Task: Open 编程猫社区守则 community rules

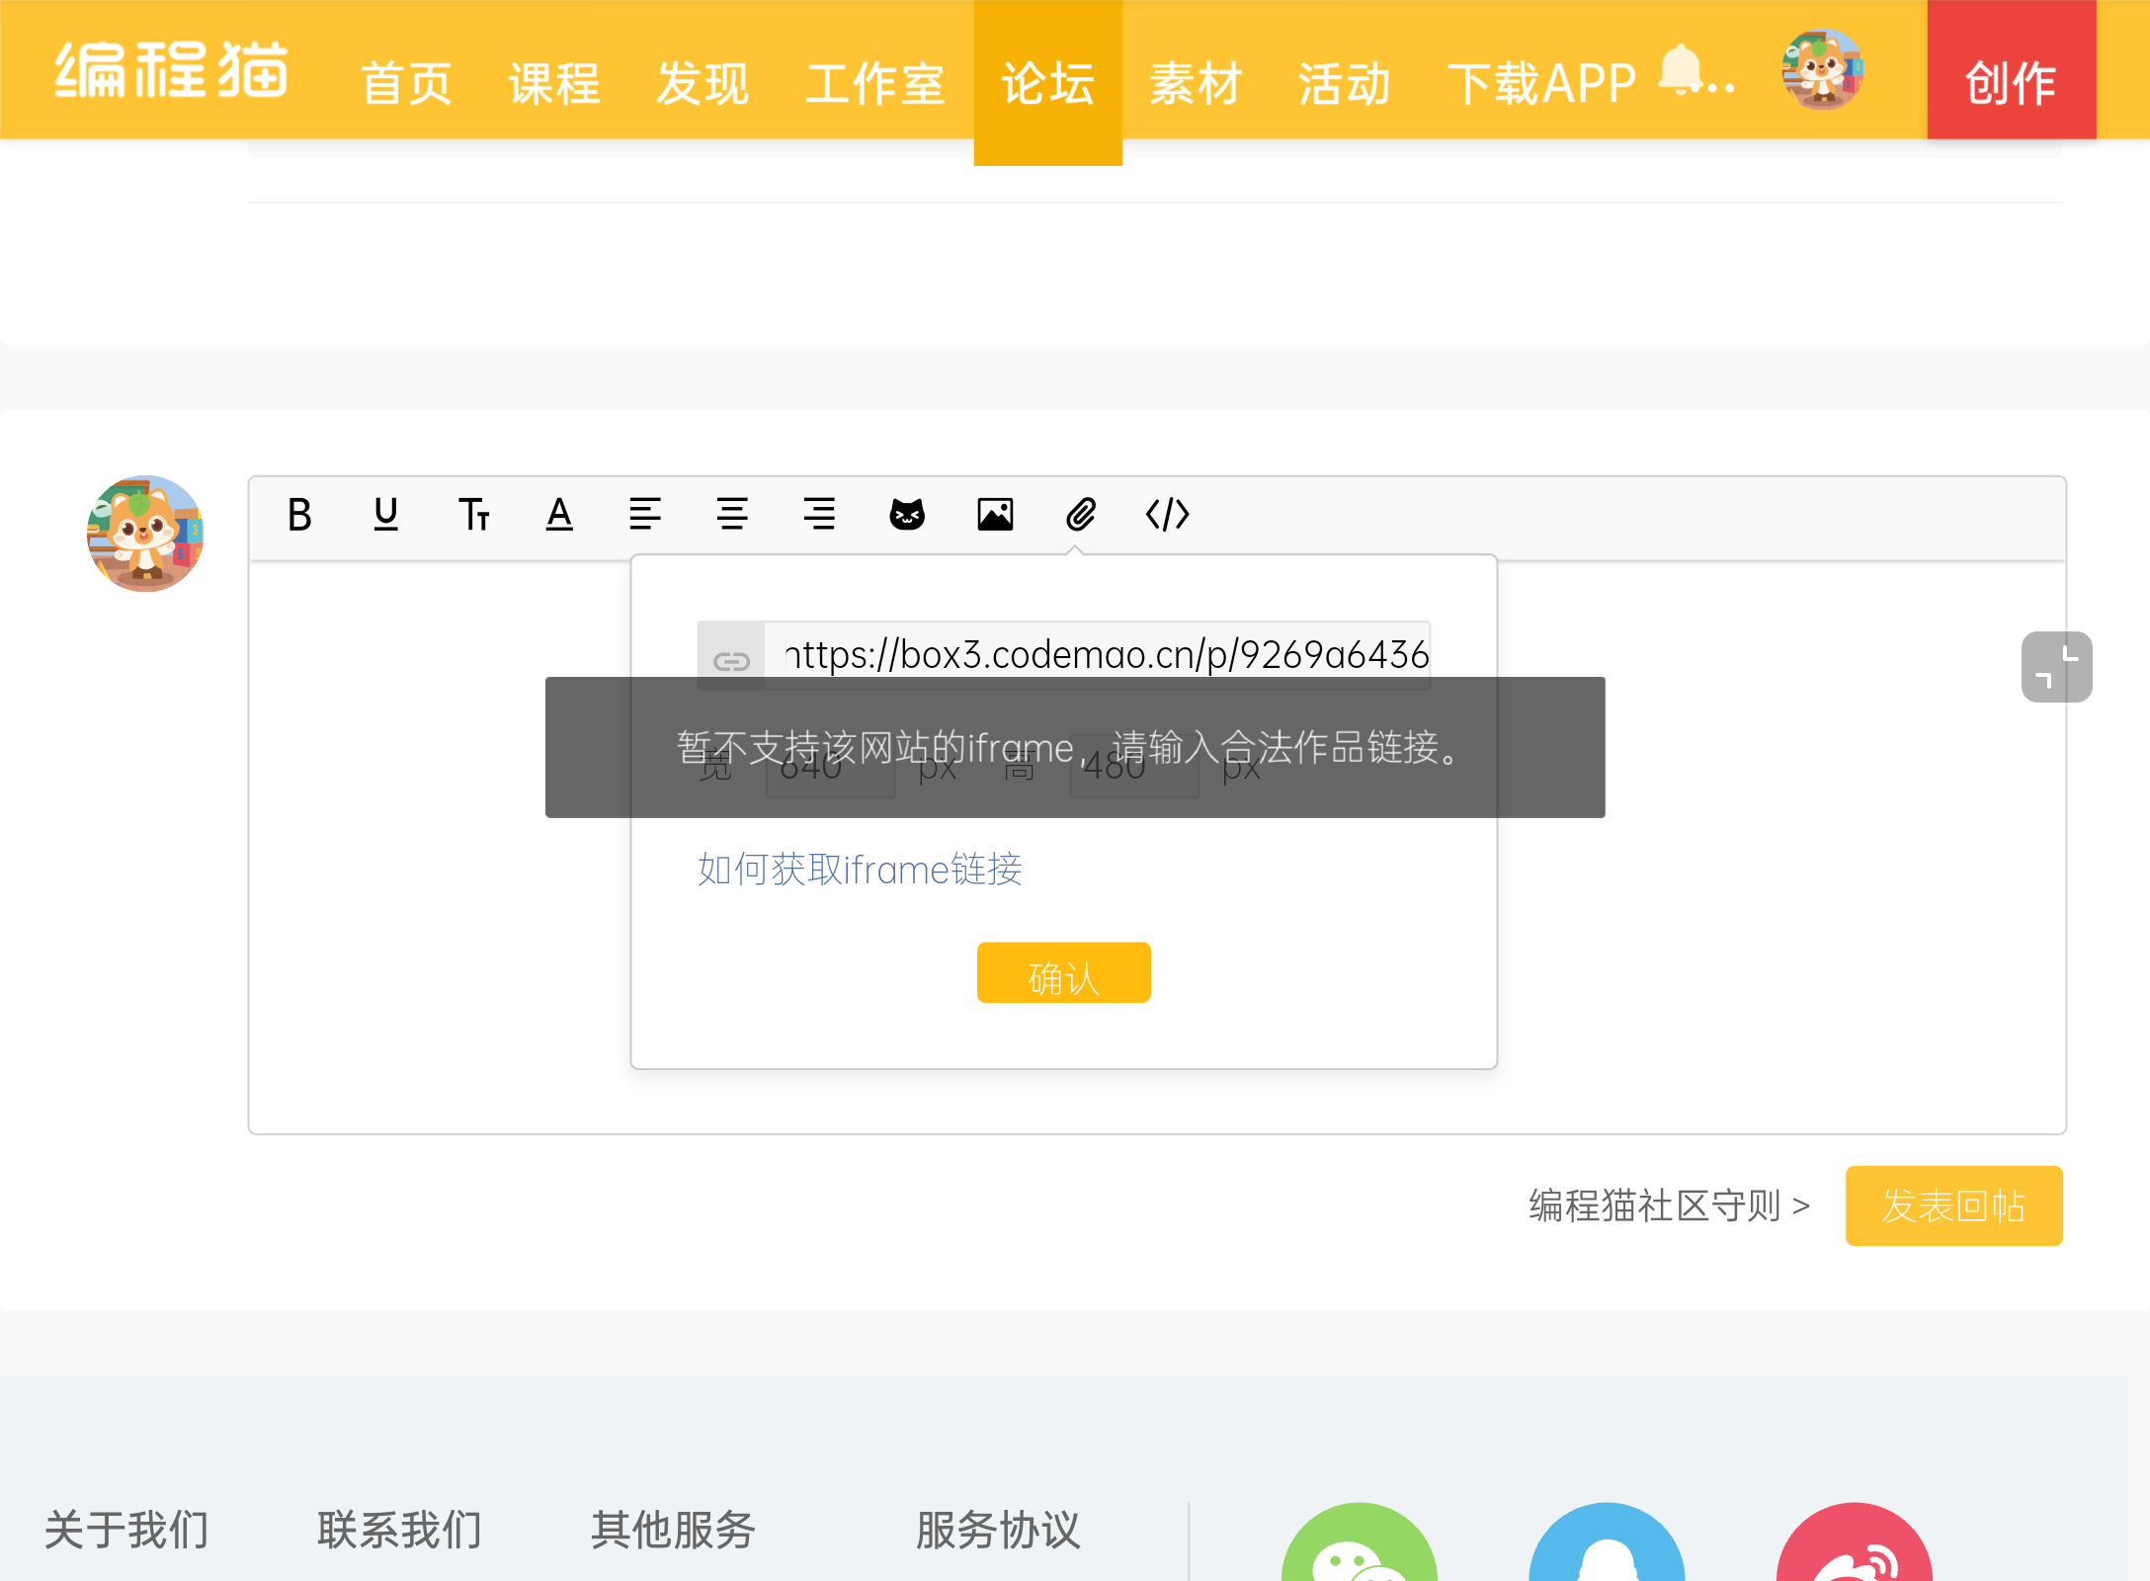Action: 1669,1206
